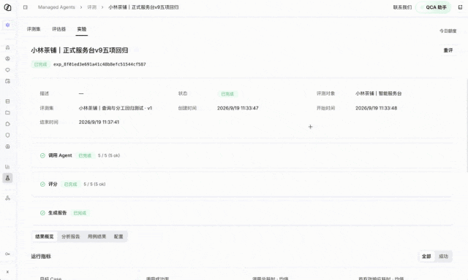Click the experiment ID exp_8f01ed3e691a41c48b8efc51544cf587

[x=99, y=64]
